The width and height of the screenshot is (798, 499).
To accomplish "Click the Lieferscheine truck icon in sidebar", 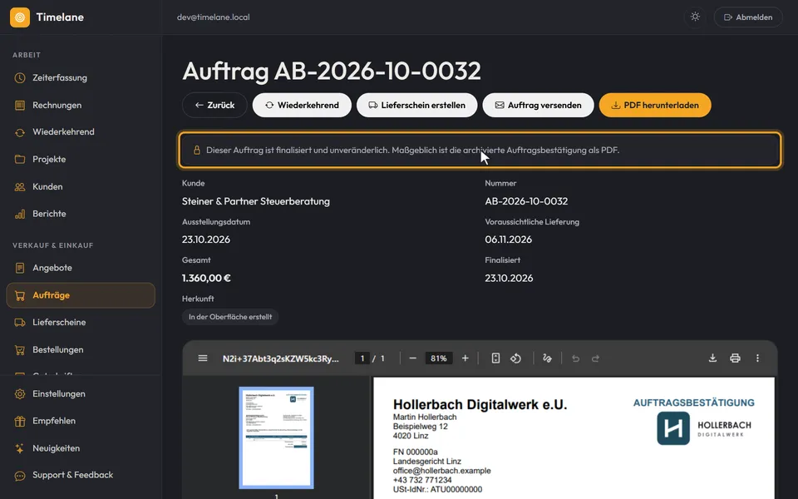I will [x=20, y=323].
